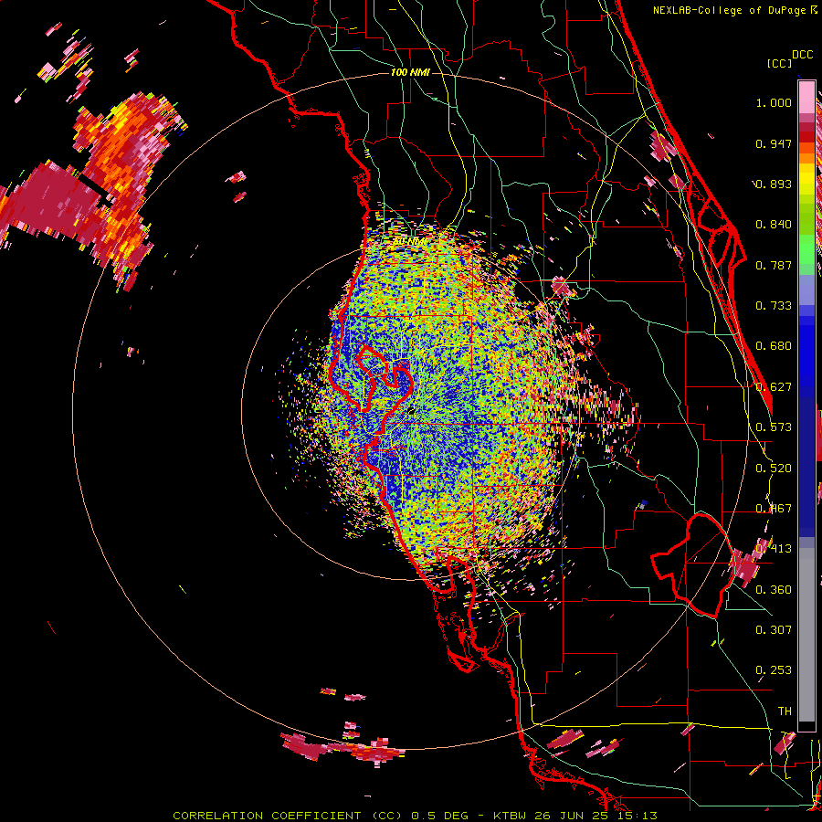This screenshot has height=822, width=822.
Task: Pick the bright green segment of the color bar
Action: pos(806,249)
